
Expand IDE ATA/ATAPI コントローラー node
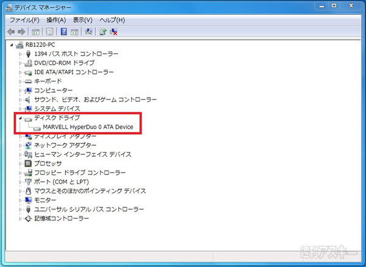click(20, 73)
